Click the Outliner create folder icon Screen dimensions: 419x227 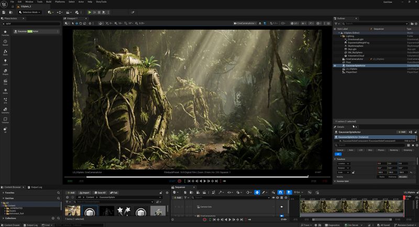(x=412, y=23)
